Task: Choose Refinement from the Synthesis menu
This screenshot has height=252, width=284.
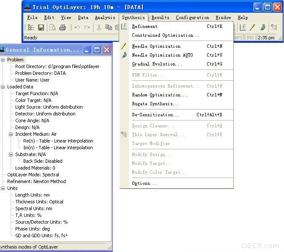Action: 177,27
